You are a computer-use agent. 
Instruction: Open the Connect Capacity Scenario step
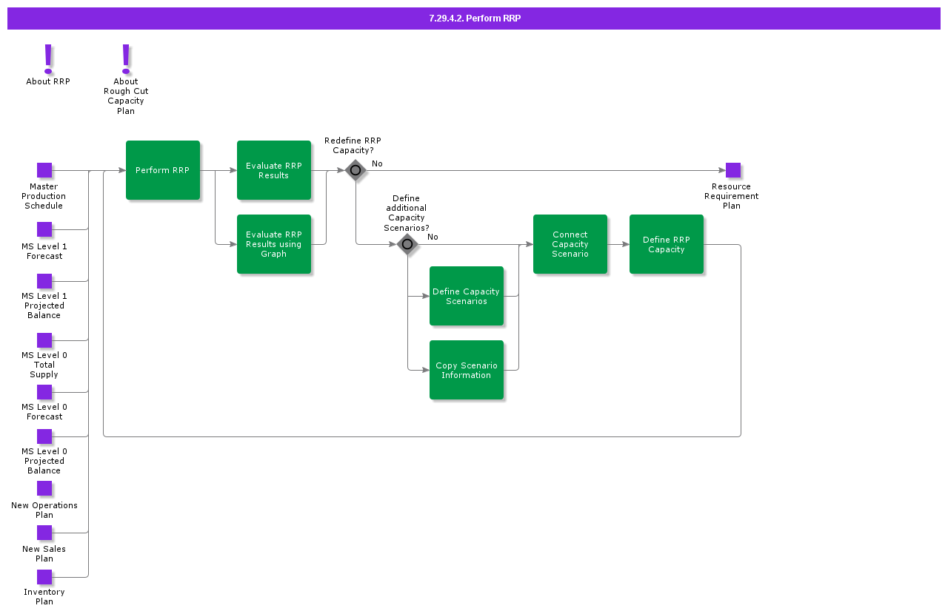coord(570,244)
